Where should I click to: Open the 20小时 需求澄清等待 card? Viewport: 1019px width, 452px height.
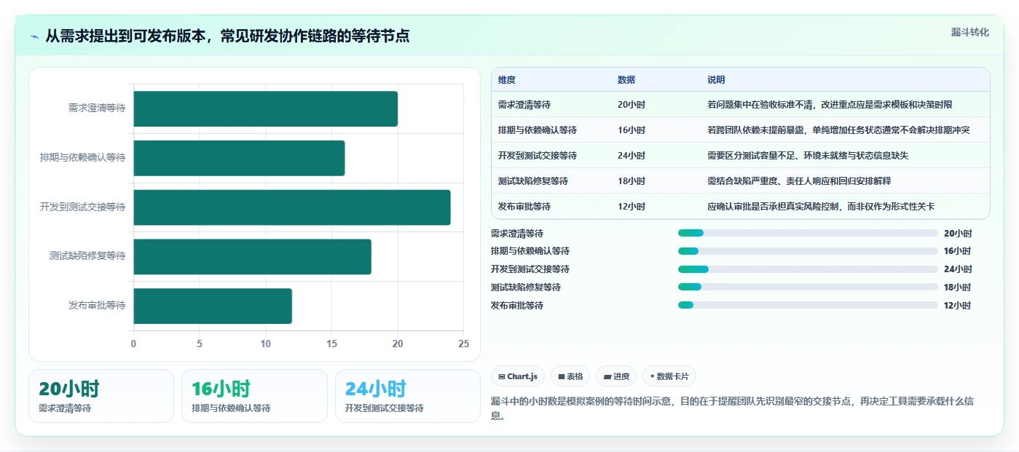pyautogui.click(x=101, y=396)
